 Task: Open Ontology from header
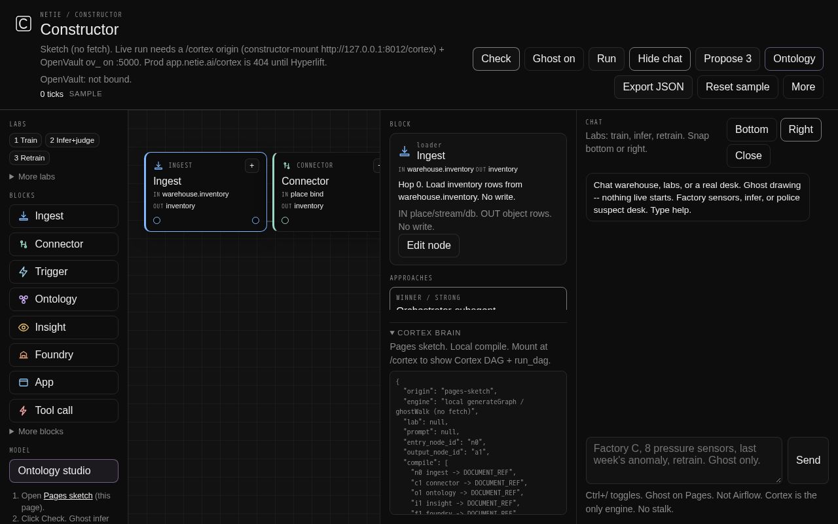[794, 59]
